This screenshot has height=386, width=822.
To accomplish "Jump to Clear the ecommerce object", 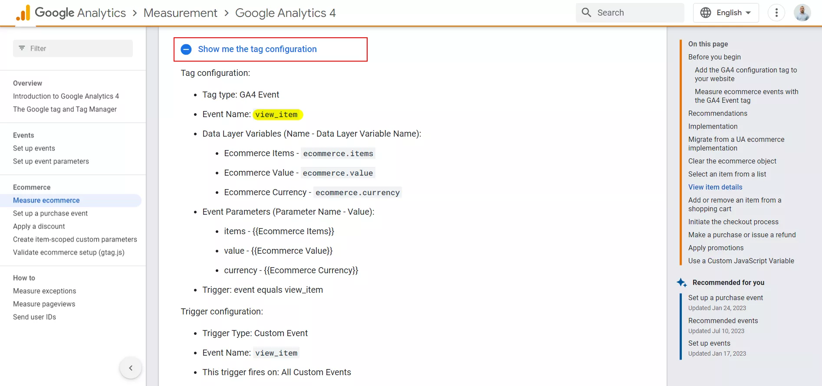I will pyautogui.click(x=732, y=161).
